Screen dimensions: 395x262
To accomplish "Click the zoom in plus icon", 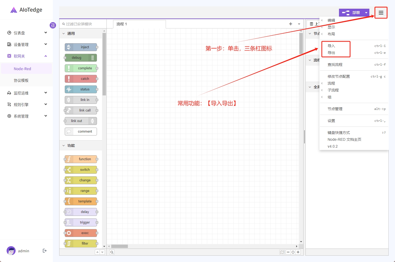I will coord(298,252).
